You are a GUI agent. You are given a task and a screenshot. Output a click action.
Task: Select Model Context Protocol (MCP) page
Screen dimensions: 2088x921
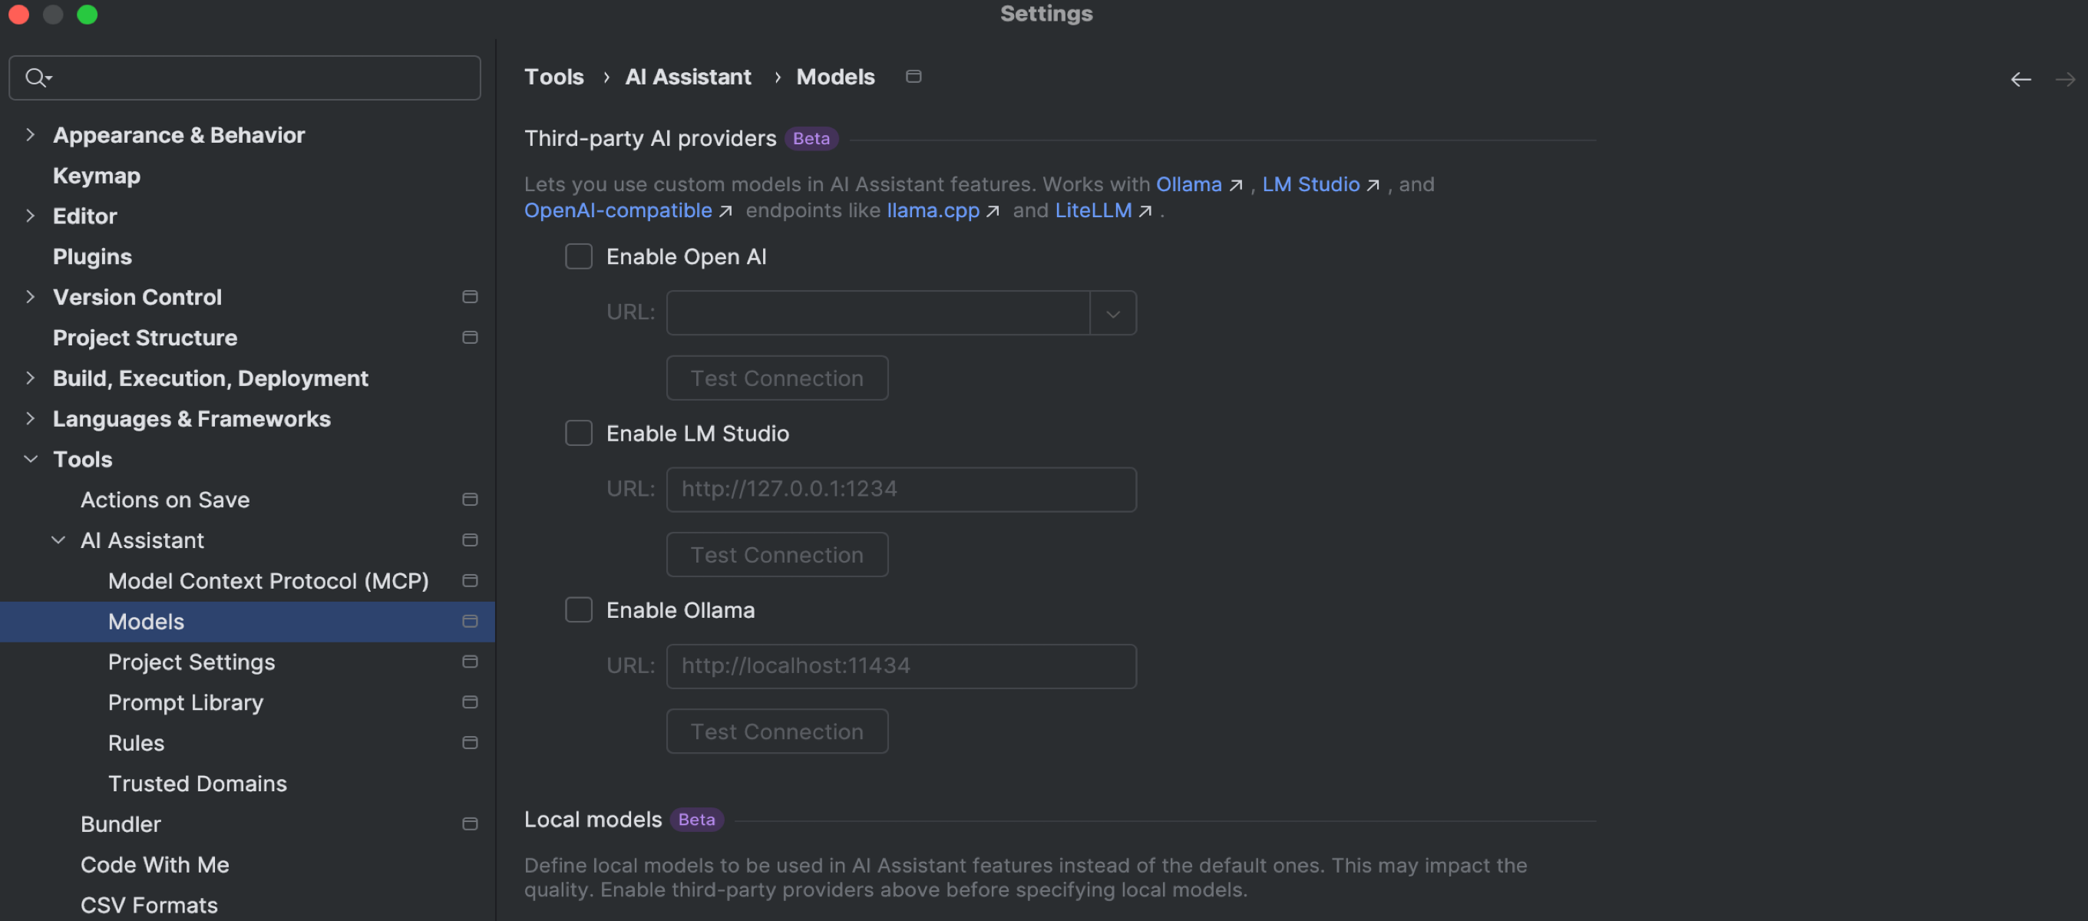(267, 580)
